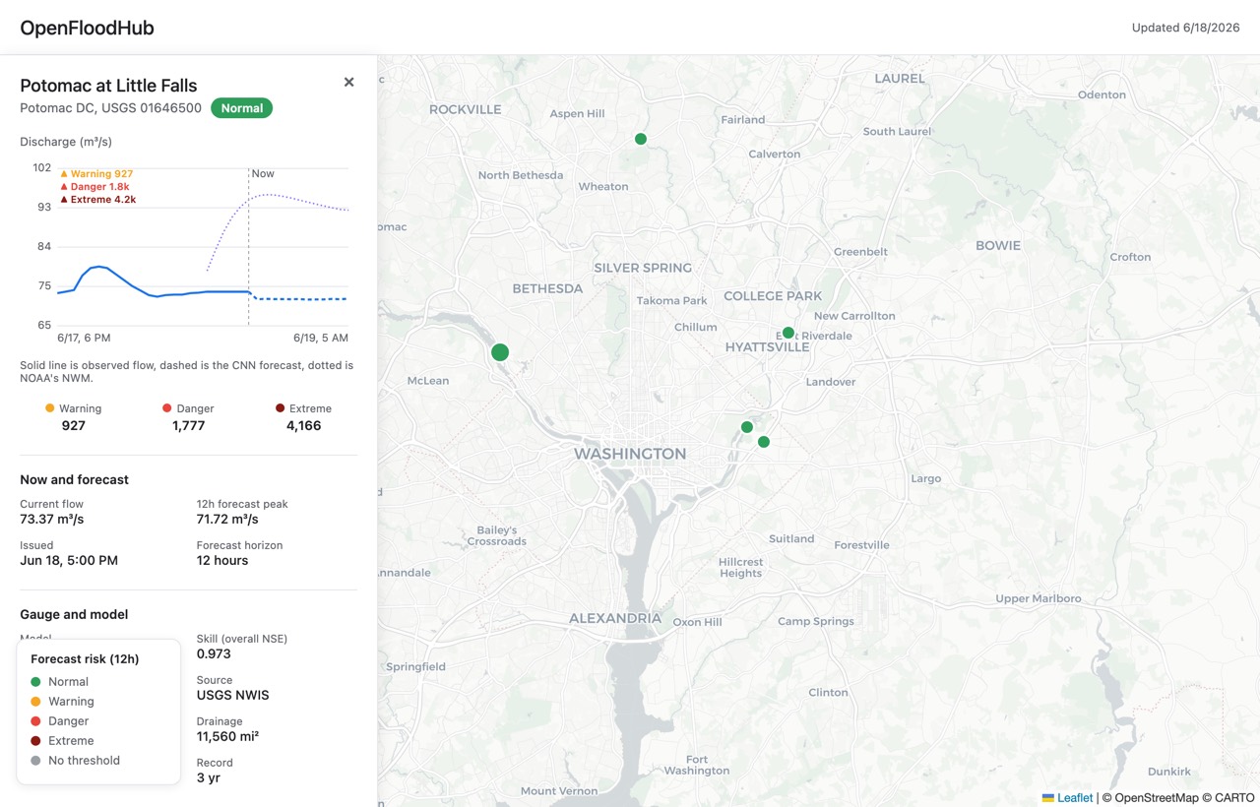The width and height of the screenshot is (1260, 807).
Task: Click the current flow value 73.37 m³/s
Action: coord(52,520)
